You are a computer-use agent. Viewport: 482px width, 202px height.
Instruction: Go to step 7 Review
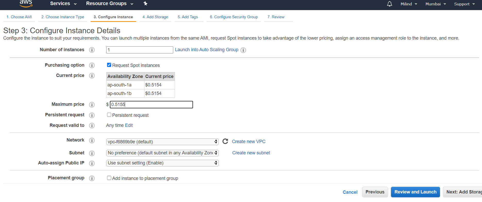point(276,17)
